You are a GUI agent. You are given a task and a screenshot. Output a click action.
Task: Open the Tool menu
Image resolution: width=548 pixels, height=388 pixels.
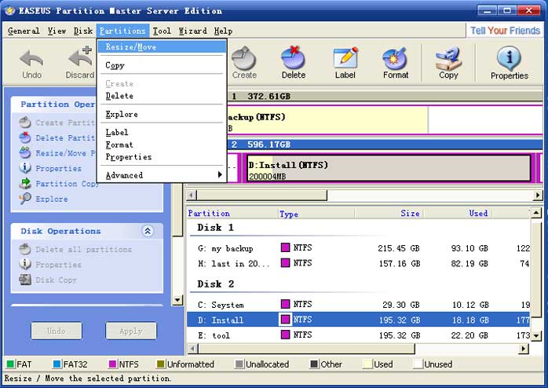point(162,31)
